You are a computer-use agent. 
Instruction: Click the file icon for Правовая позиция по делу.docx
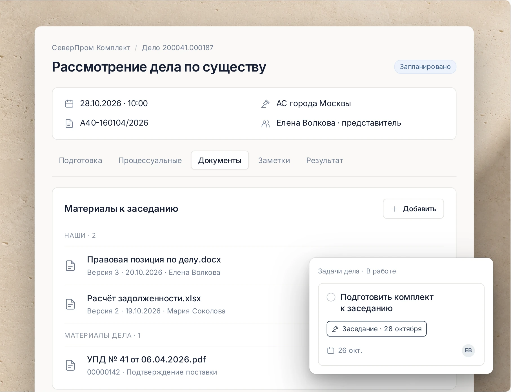(70, 266)
